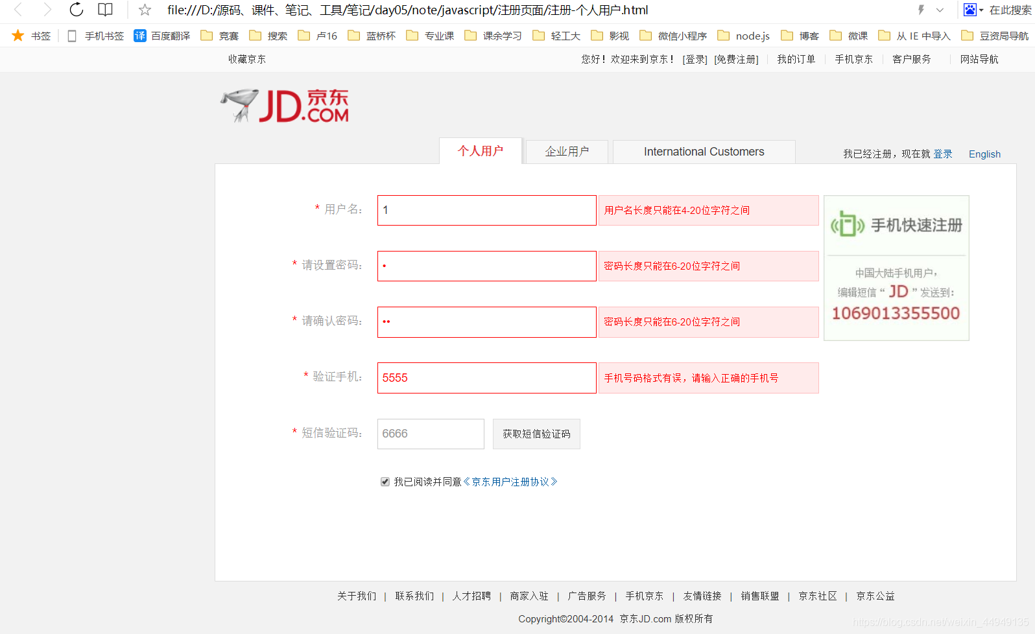
Task: Click 销售联盟 footer link
Action: 760,596
